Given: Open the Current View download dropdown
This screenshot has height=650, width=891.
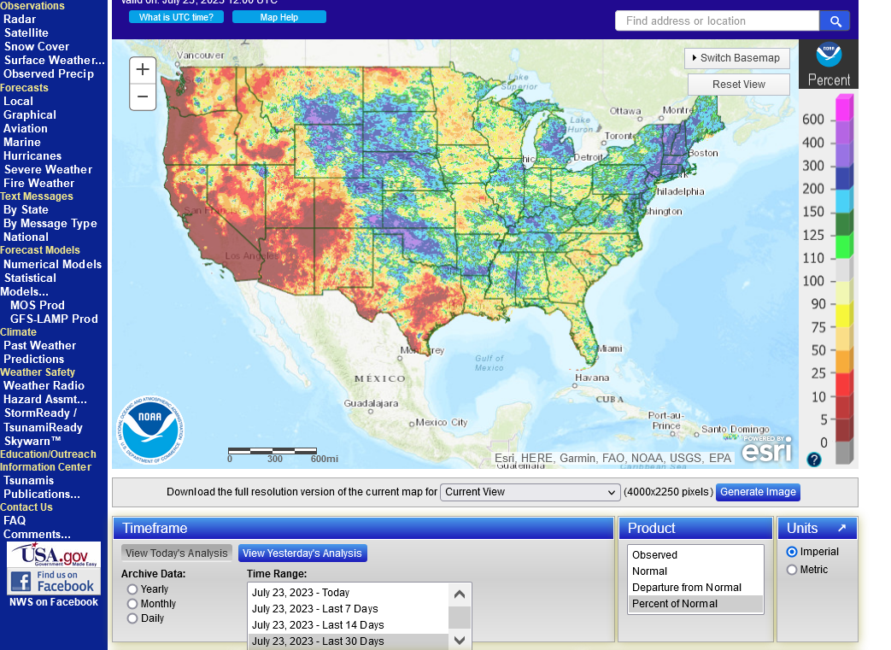Looking at the screenshot, I should (x=530, y=492).
